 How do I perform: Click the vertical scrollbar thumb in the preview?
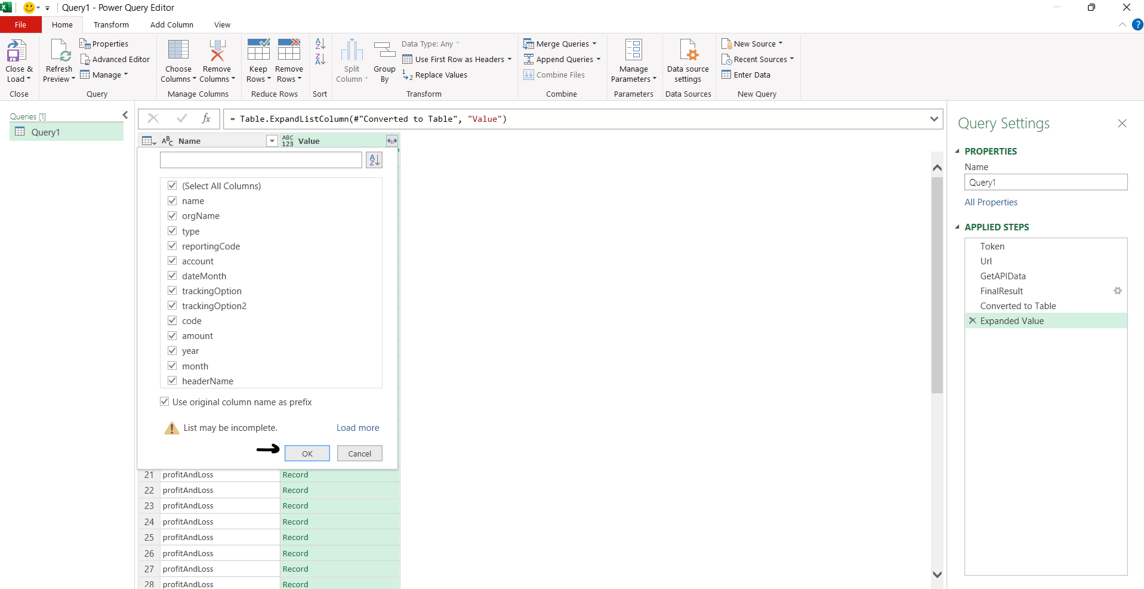point(937,285)
